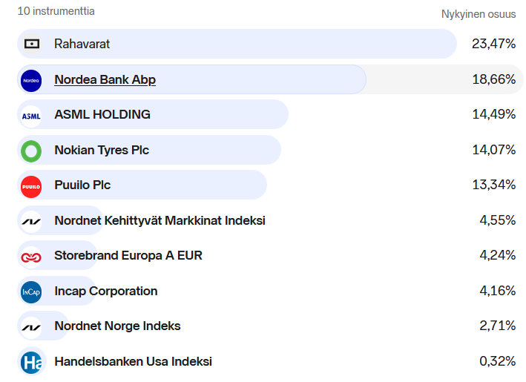Open the Nordea Bank Abp link
526x382 pixels.
105,79
